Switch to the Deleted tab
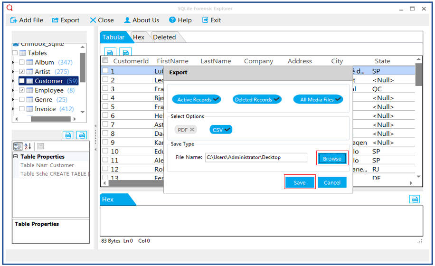 [x=164, y=37]
